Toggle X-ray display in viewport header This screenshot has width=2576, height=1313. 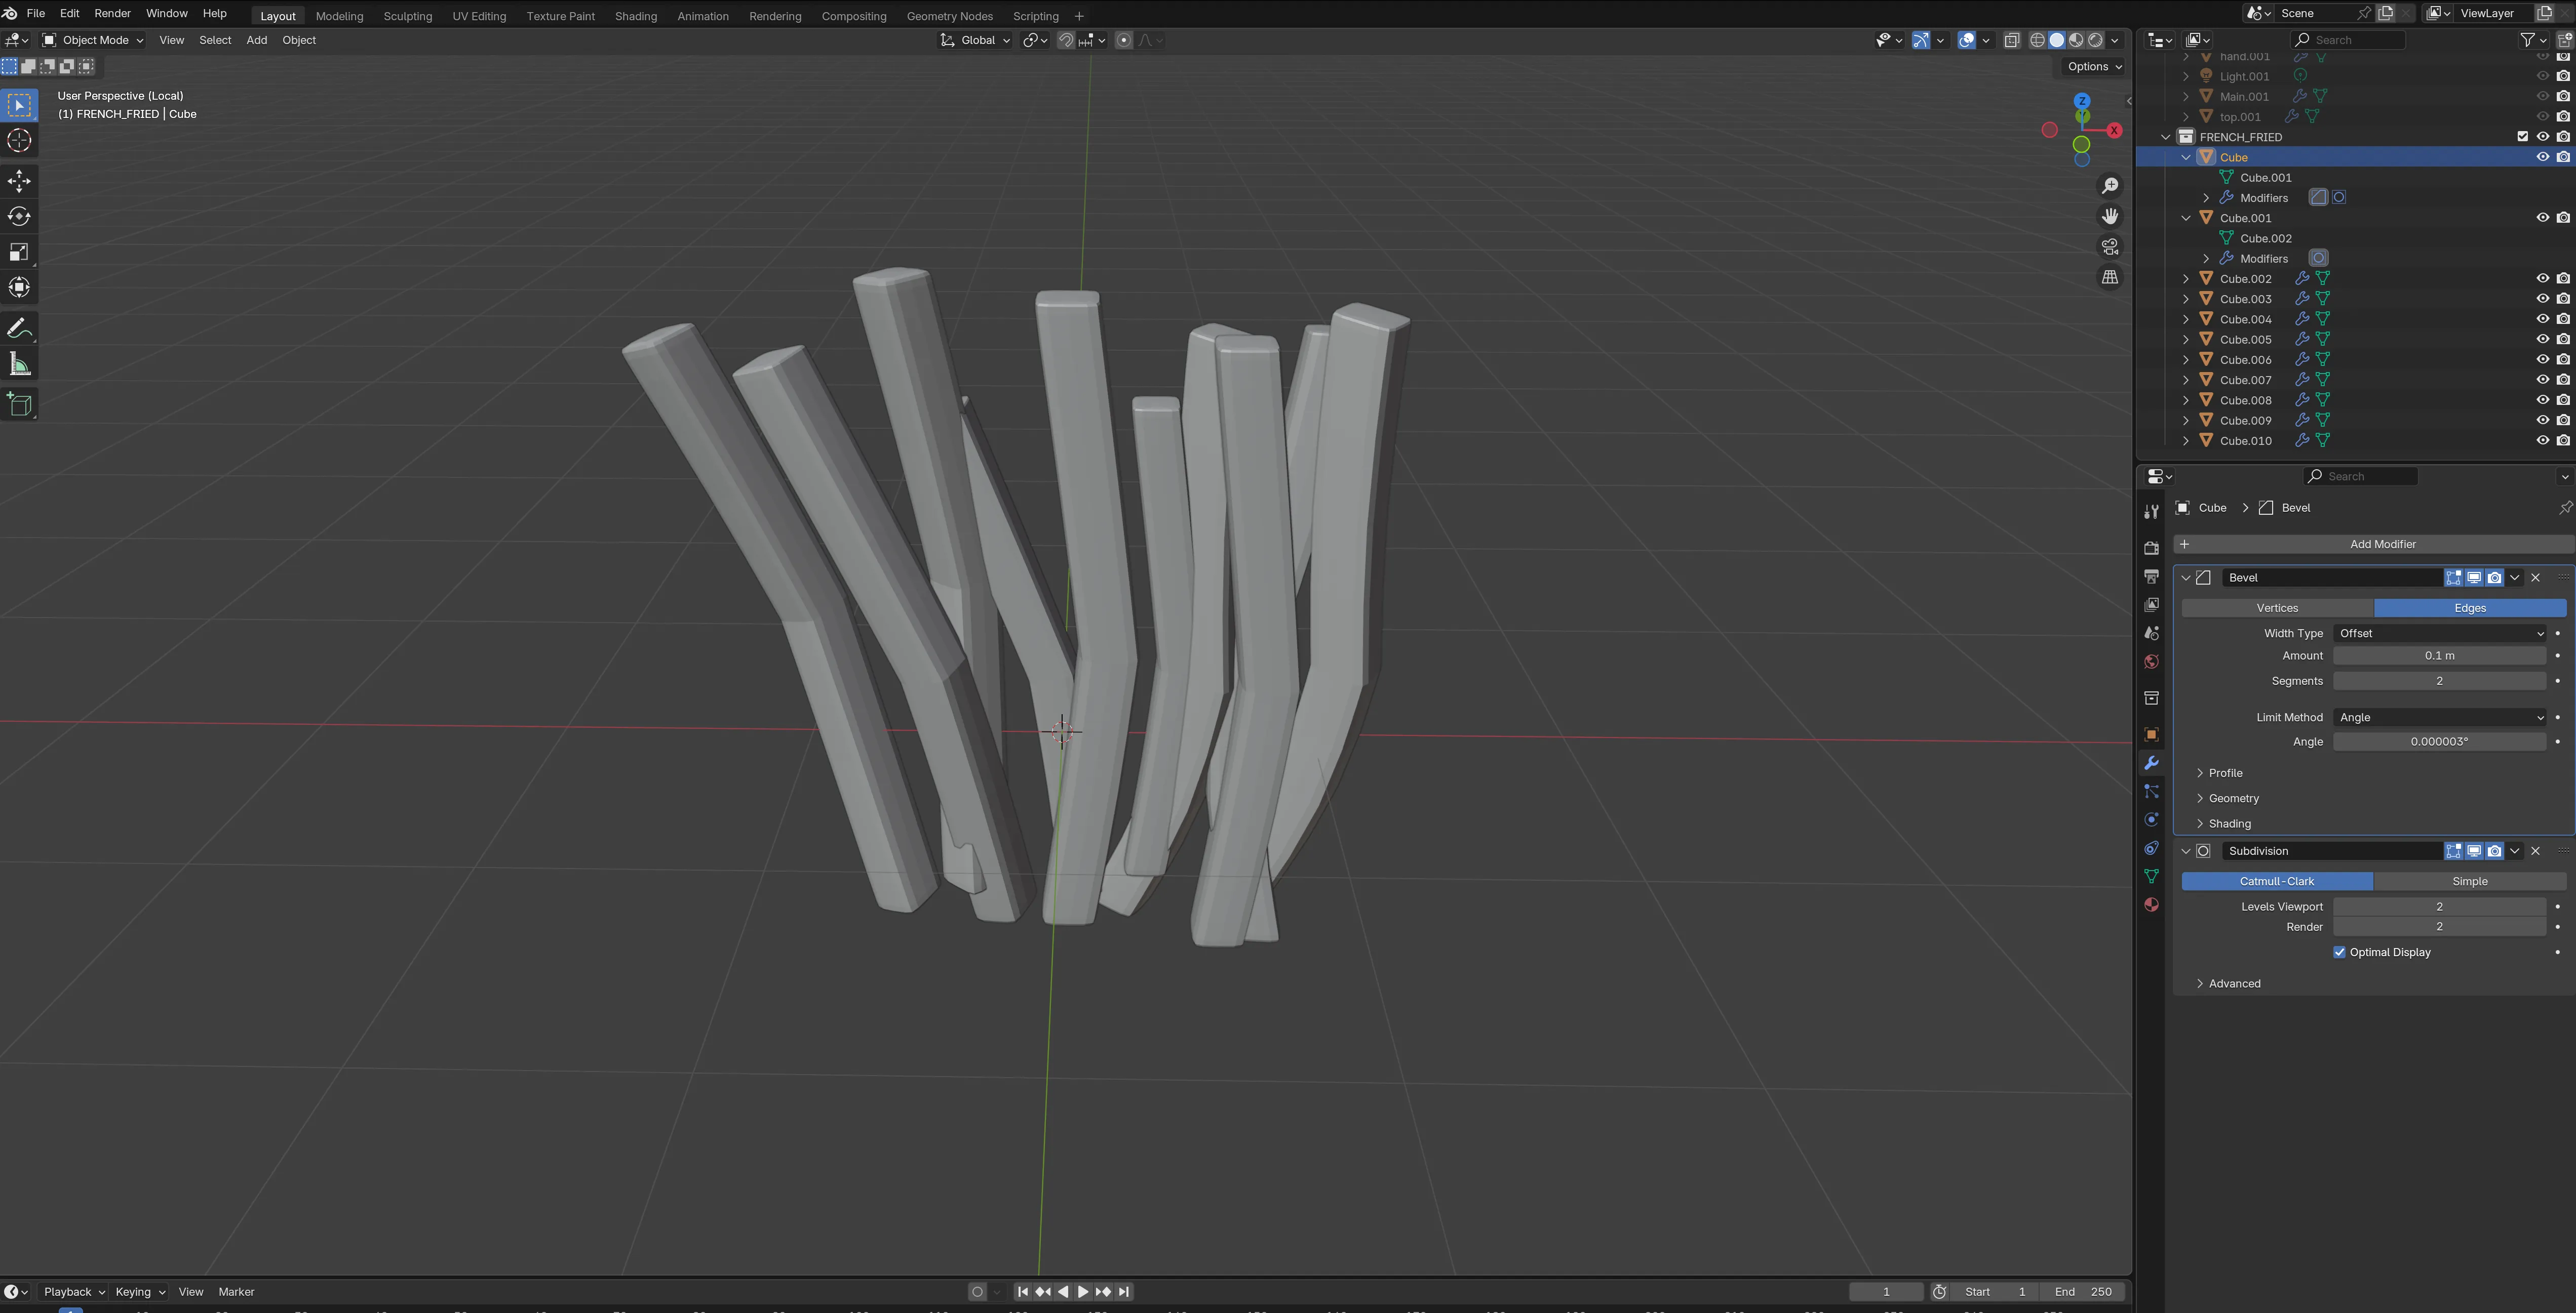[2011, 40]
